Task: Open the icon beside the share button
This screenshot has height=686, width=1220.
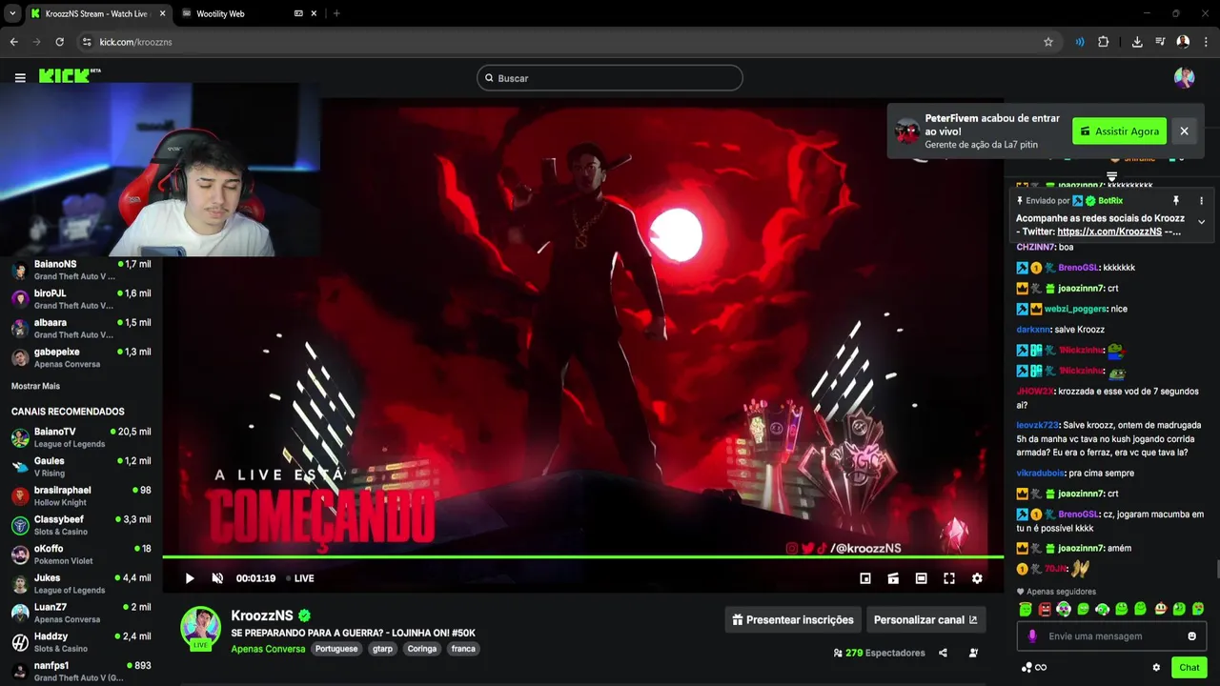Action: (x=973, y=653)
